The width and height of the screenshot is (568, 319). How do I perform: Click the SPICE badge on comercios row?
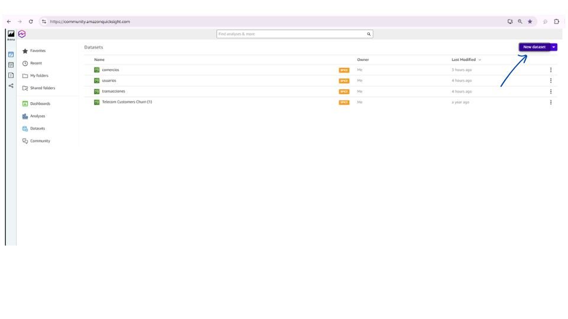[344, 70]
